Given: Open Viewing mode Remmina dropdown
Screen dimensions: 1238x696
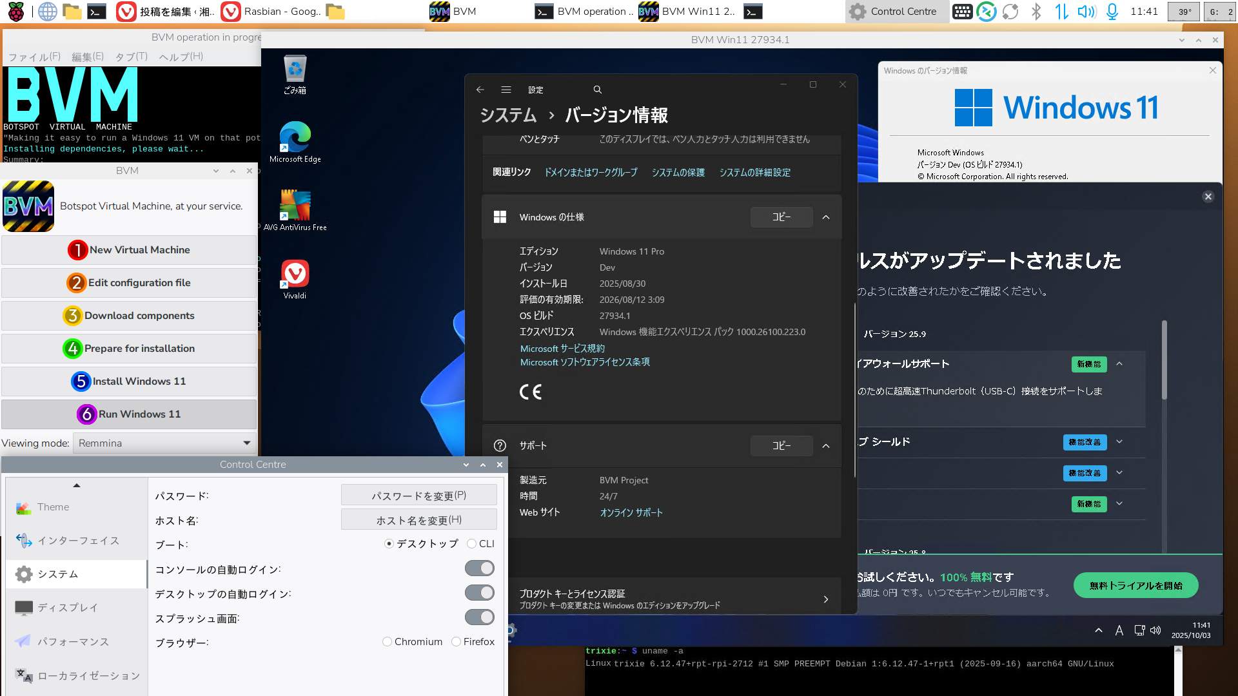Looking at the screenshot, I should tap(164, 443).
